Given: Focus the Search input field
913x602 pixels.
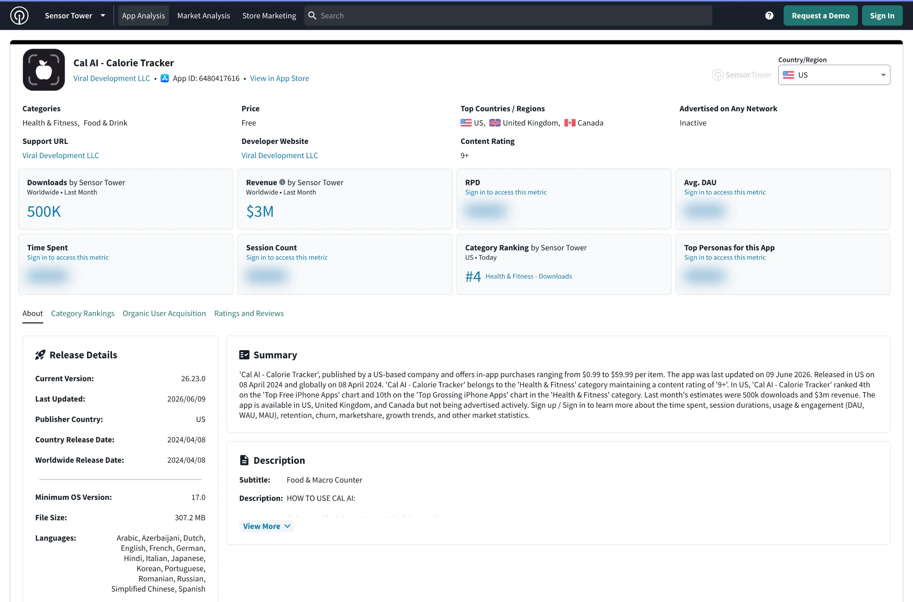Looking at the screenshot, I should click(508, 16).
